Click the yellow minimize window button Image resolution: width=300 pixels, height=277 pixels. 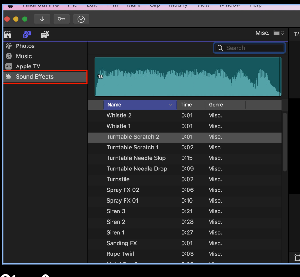pyautogui.click(x=16, y=19)
